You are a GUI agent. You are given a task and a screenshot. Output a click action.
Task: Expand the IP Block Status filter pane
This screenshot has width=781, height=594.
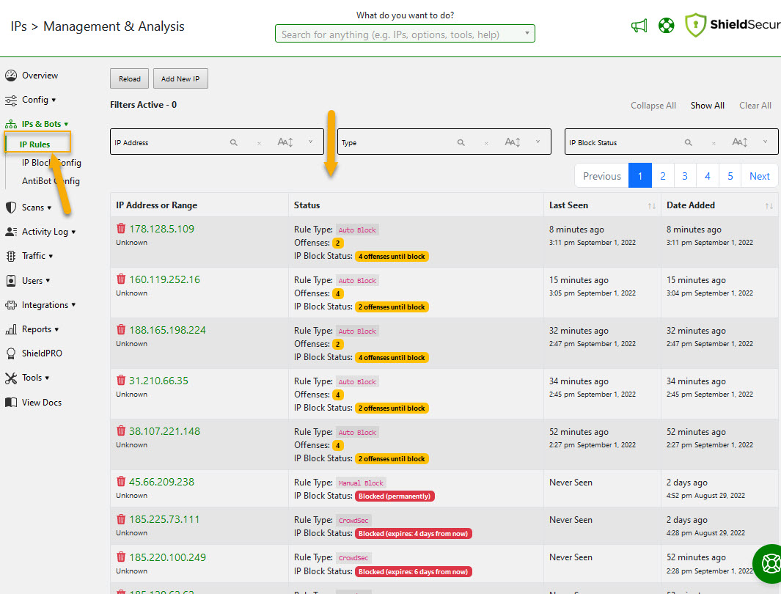[x=765, y=142]
